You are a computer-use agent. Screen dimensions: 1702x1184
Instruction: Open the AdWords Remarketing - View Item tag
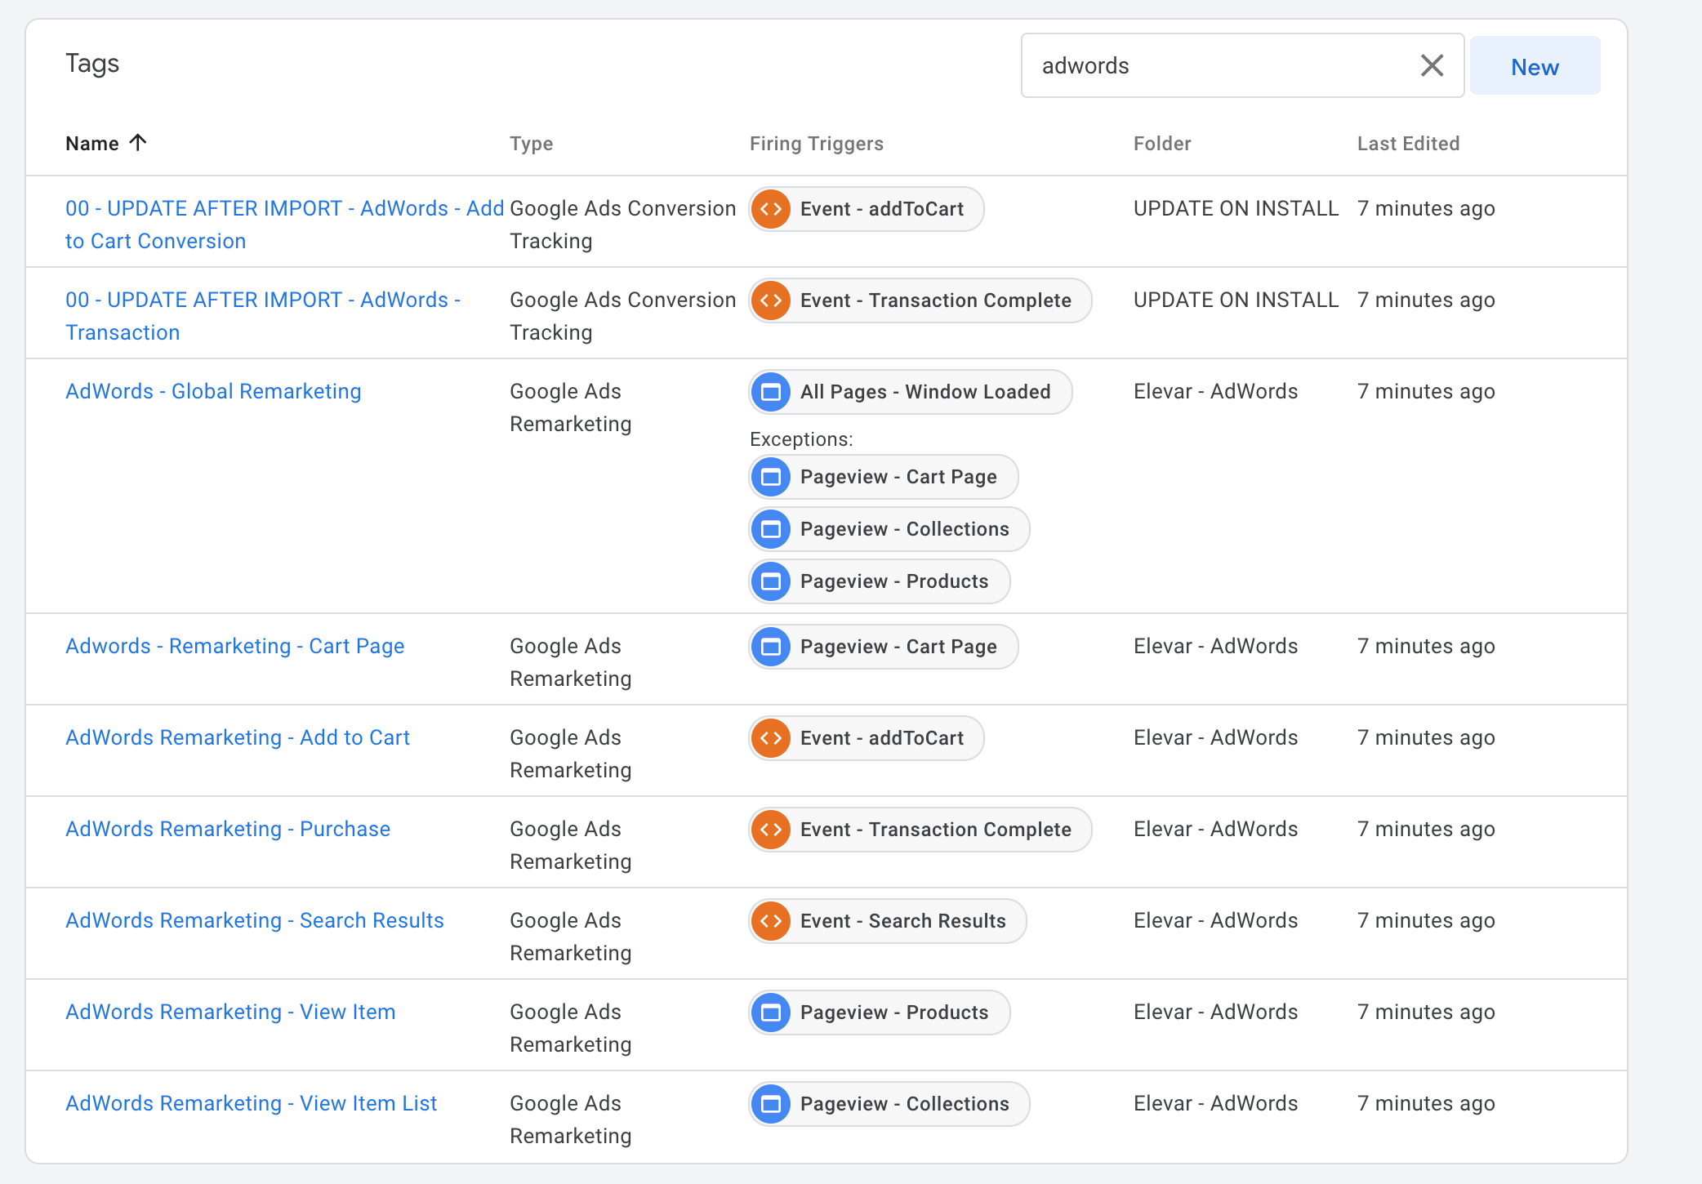[x=230, y=1012]
